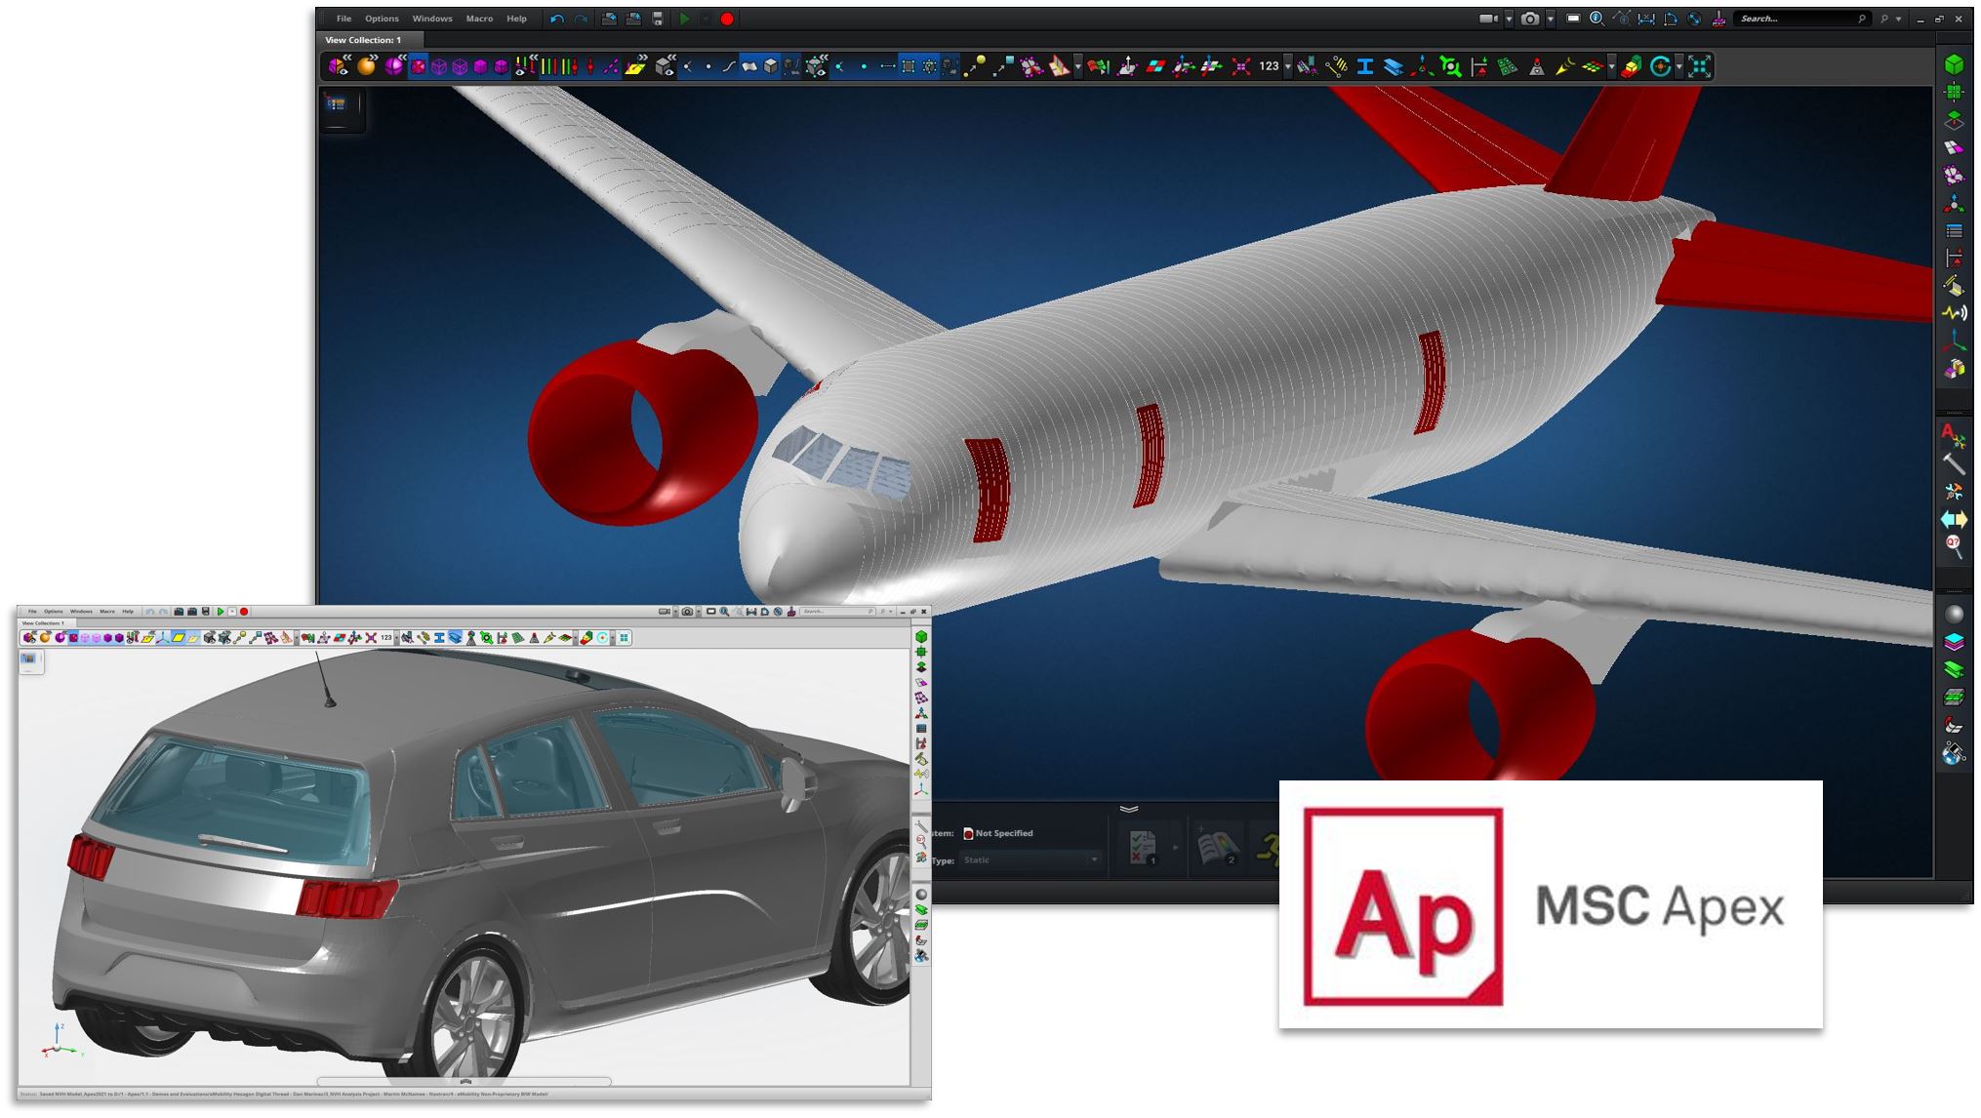
Task: Click the checklist report button
Action: (1143, 847)
